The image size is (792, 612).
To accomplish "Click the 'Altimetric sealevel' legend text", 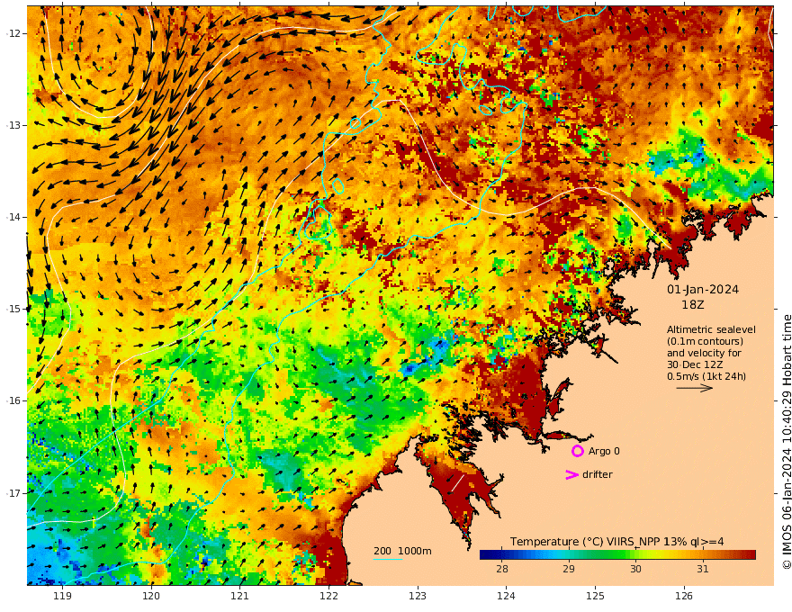I will click(711, 329).
